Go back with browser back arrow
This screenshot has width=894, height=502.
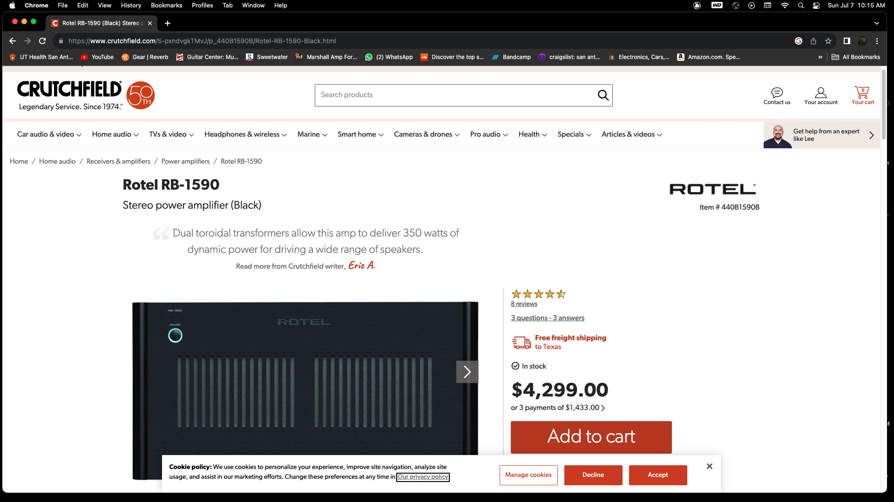(13, 41)
